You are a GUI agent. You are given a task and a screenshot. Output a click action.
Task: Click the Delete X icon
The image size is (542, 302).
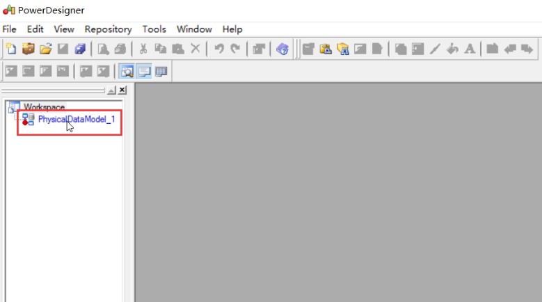point(196,49)
